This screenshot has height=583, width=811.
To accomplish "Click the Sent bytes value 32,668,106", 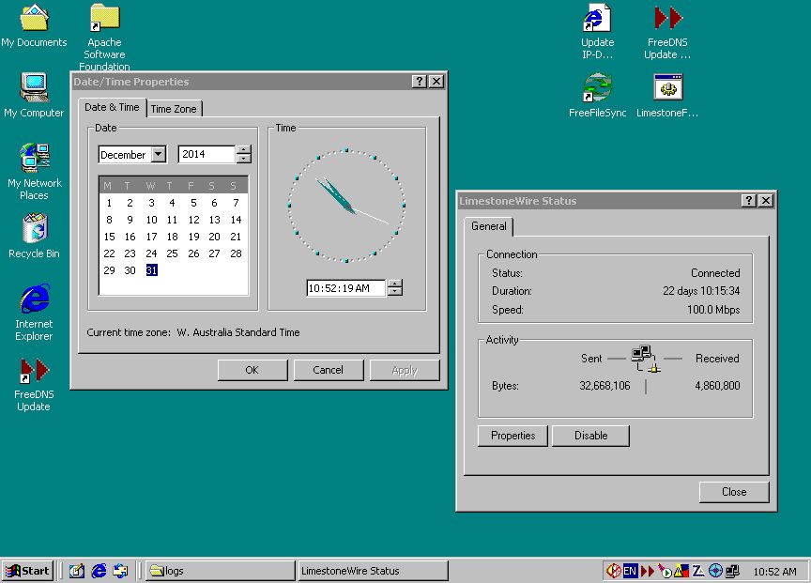I will (604, 386).
